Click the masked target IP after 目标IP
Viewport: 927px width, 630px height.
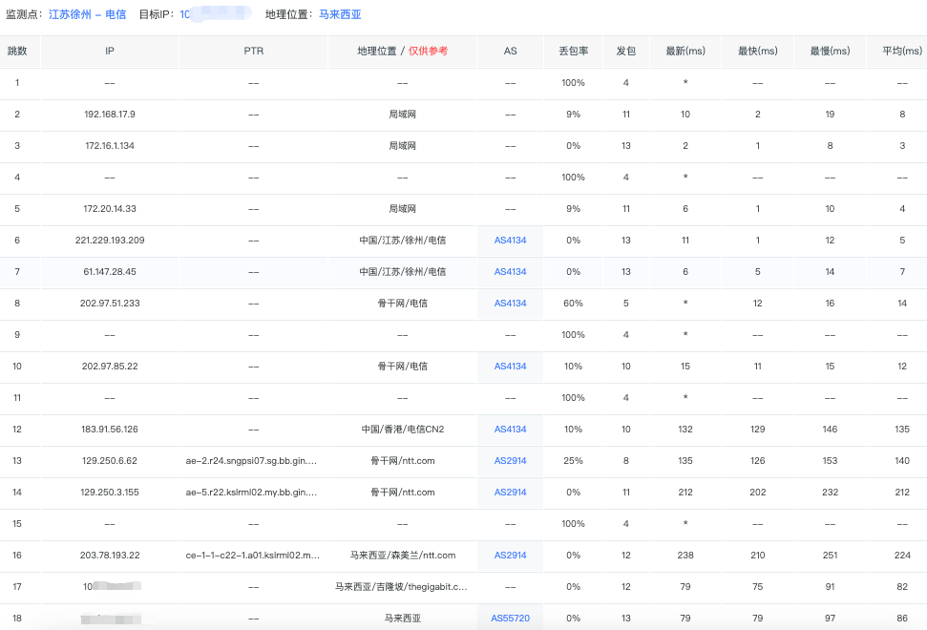[x=215, y=14]
